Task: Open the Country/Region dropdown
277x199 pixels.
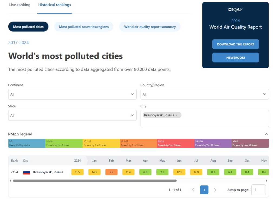Action: point(205,94)
